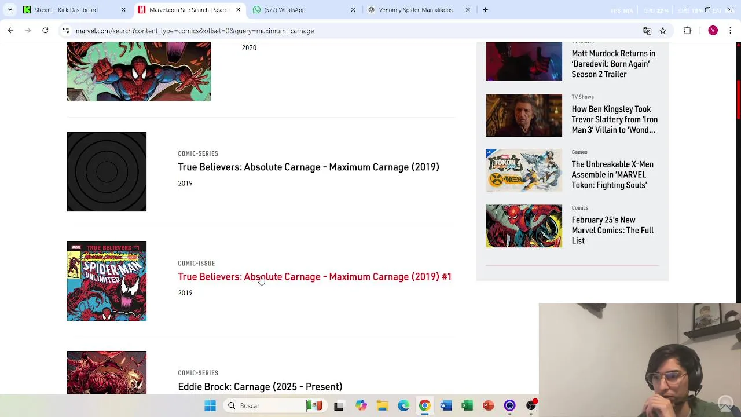Image resolution: width=741 pixels, height=417 pixels.
Task: Click the Daredevil trailer article thumbnail
Action: point(524,61)
